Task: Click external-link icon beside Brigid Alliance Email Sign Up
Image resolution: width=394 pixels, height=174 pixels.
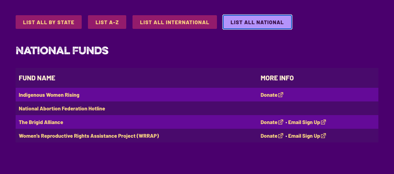Action: click(x=323, y=122)
